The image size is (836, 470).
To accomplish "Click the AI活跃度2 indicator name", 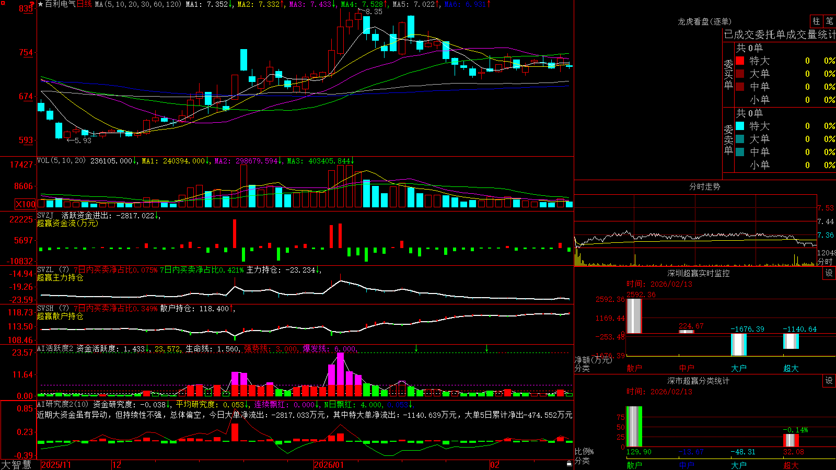I will [x=55, y=348].
